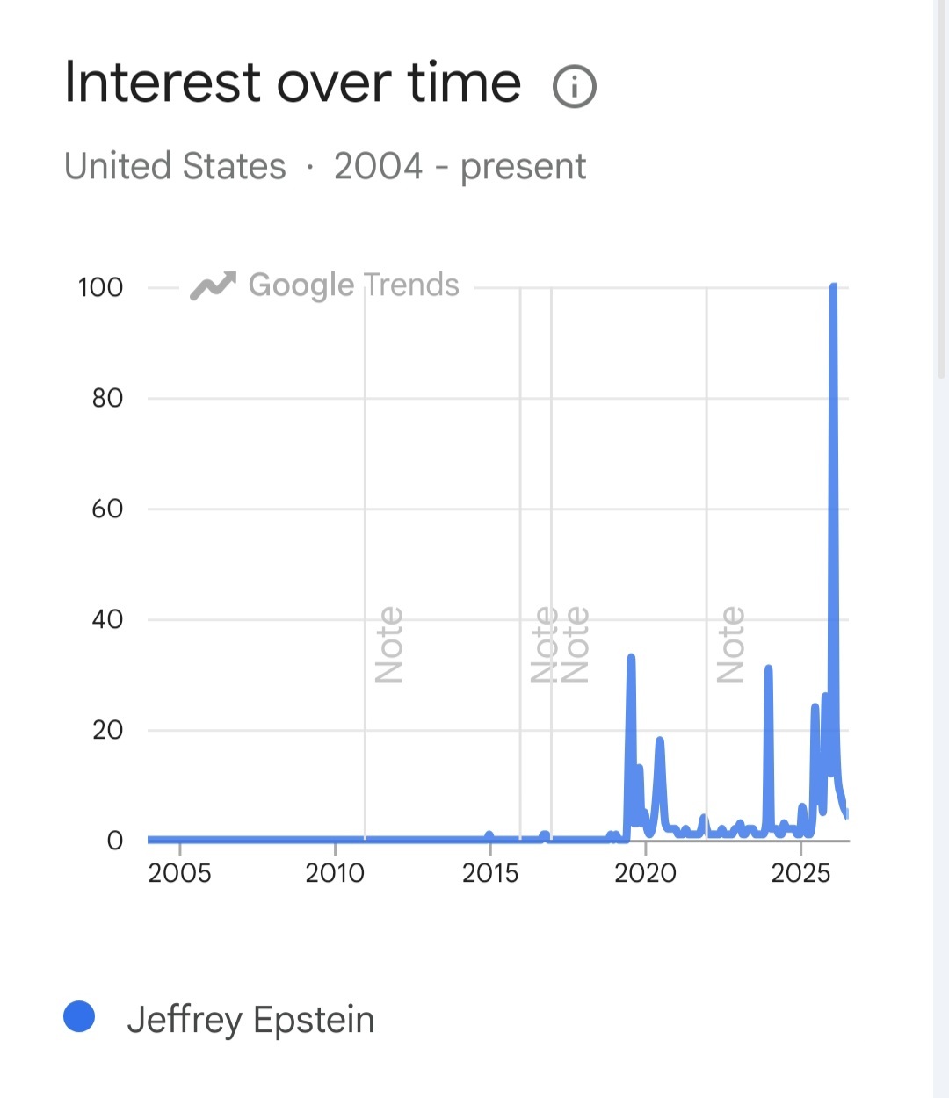Screen dimensions: 949x1098
Task: Click the Jeffrey Epstein legend label
Action: click(250, 1020)
